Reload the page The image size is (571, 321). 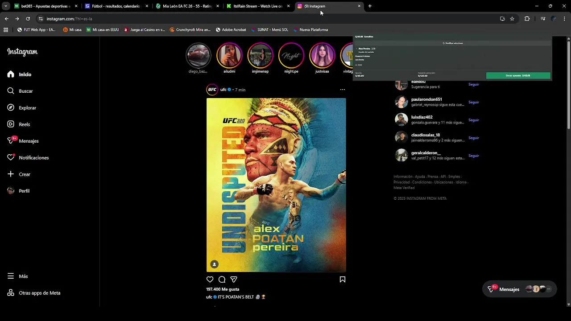(28, 19)
